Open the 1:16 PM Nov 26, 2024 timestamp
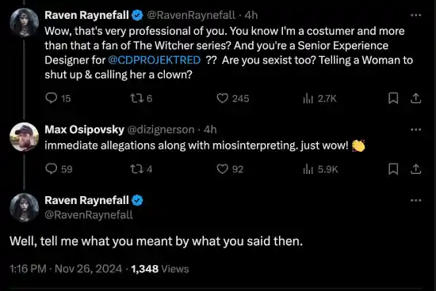 [66, 269]
